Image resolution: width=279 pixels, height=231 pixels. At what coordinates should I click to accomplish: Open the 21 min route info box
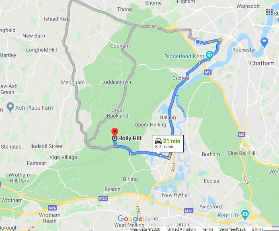coord(168,144)
